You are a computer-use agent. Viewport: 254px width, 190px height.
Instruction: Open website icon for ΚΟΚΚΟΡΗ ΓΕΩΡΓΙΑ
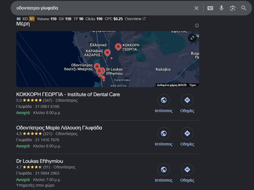point(164,100)
